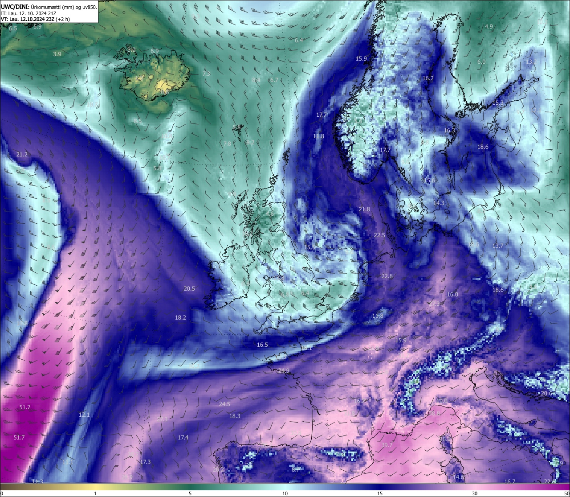Click the 22.8 value in the North Sea
Viewport: 570px width, 497px height.
(x=387, y=276)
